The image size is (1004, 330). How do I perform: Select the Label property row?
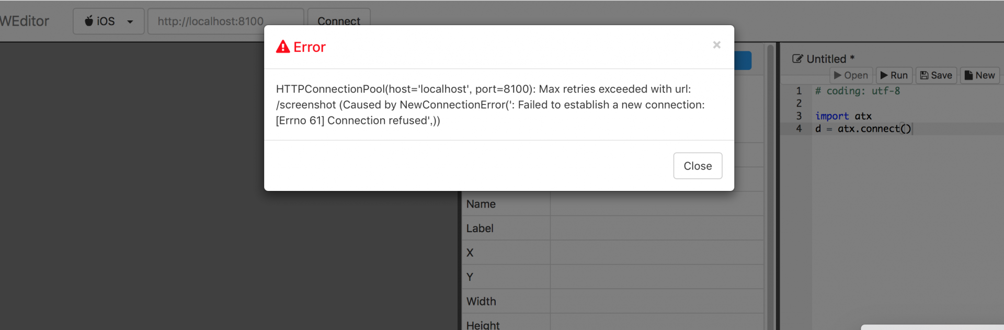(612, 229)
